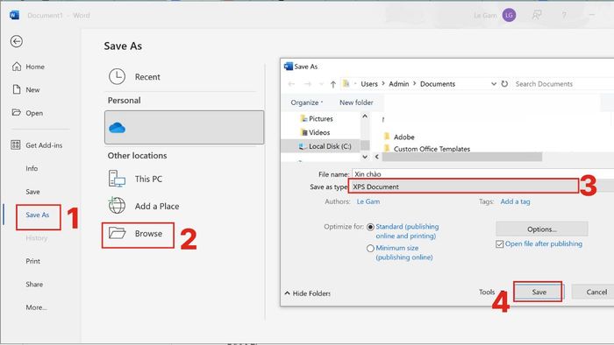Select Save in the backstage menu
Viewport: 614px width, 345px height.
[33, 192]
